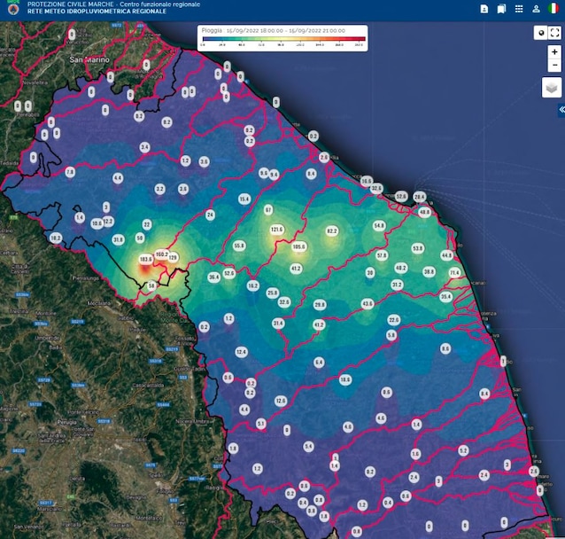This screenshot has height=539, width=565.
Task: Select the 121.6 rainfall station marker
Action: 276,230
